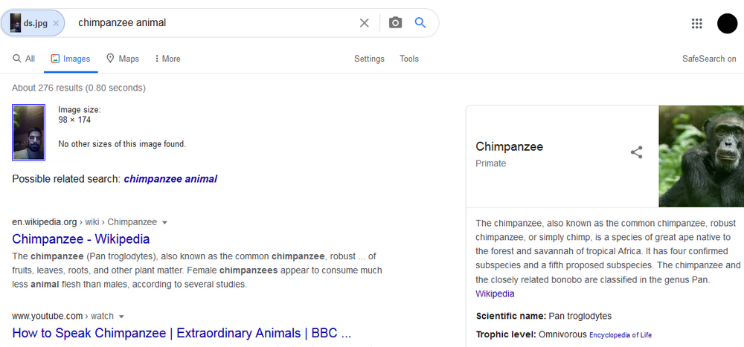This screenshot has height=347, width=744.
Task: Expand the More search options menu
Action: 167,59
